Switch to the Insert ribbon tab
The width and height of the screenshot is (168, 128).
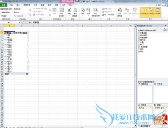pos(18,5)
